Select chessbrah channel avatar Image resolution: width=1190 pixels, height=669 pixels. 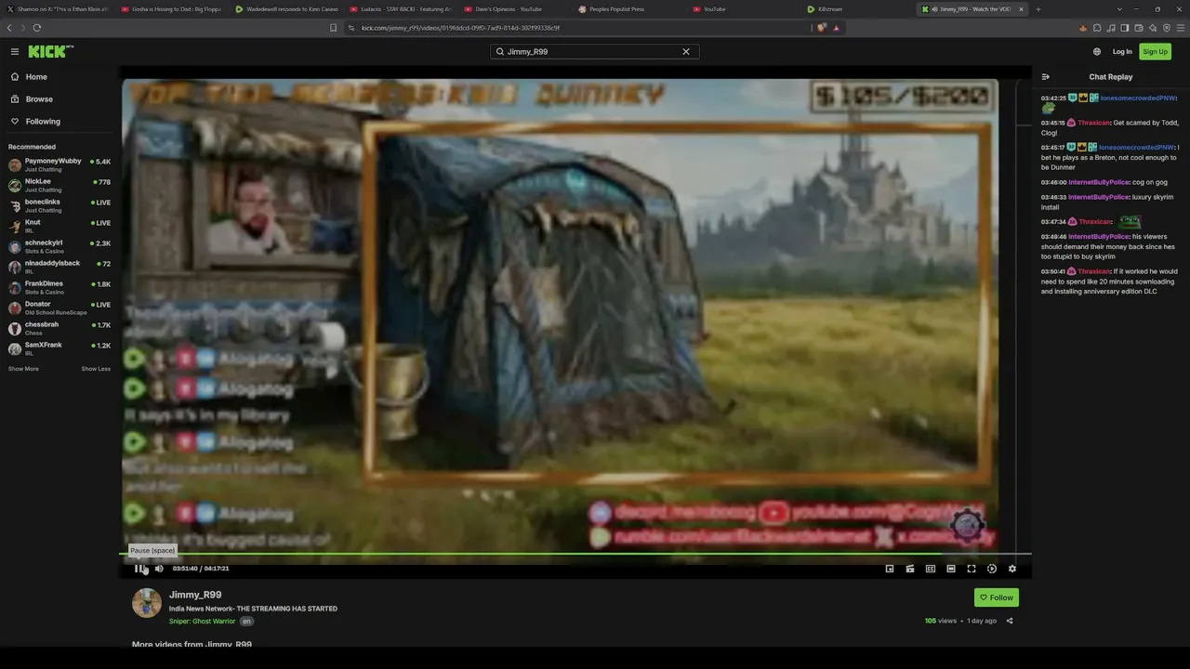click(15, 329)
